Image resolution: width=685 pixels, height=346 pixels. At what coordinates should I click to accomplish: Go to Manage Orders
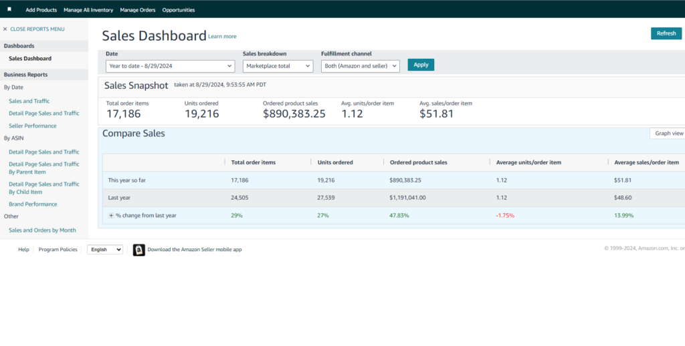[138, 9]
